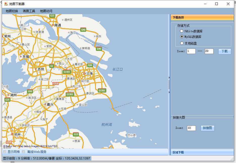
Task: Maximize the 地图下载器 window
Action: (217, 4)
